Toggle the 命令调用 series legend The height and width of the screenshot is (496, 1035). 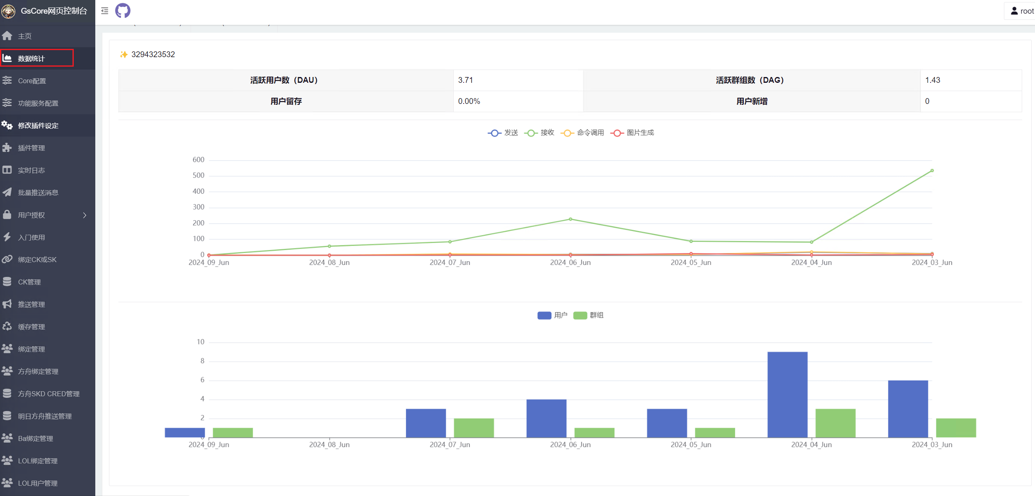pyautogui.click(x=583, y=133)
